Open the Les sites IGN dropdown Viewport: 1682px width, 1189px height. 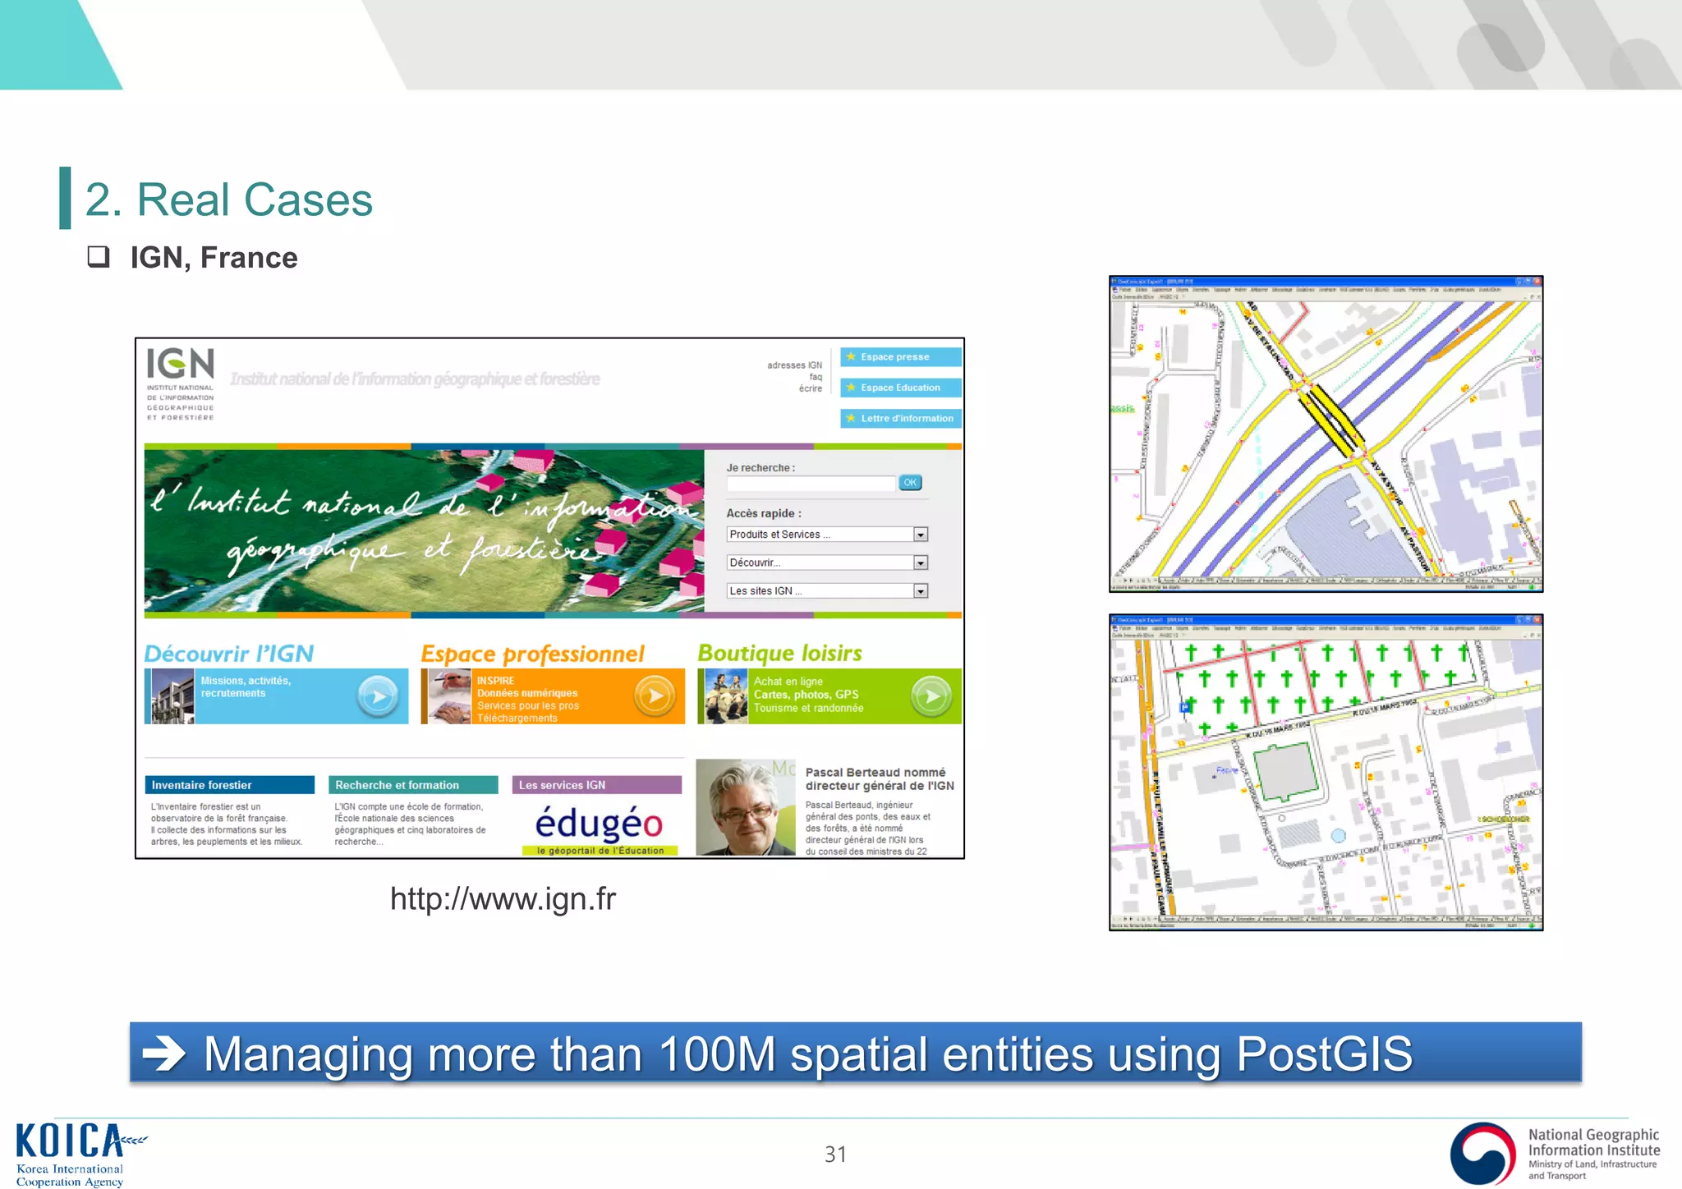click(x=920, y=591)
